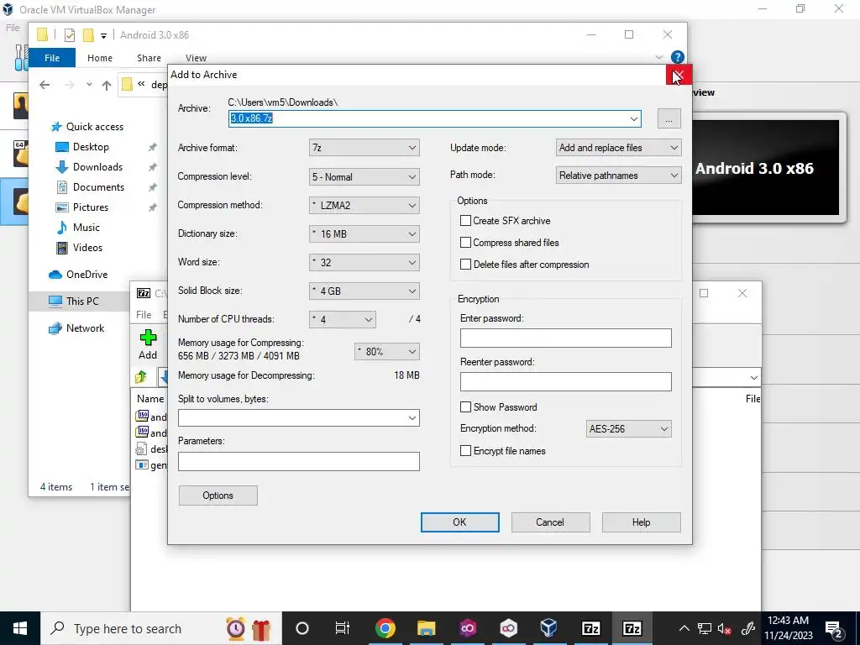Open the Cortana circle icon

click(302, 628)
